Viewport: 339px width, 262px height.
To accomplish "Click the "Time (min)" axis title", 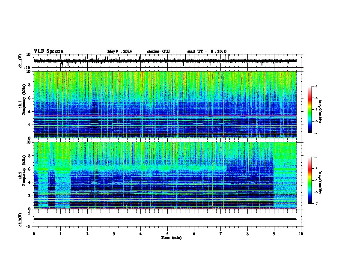I will point(171,238).
